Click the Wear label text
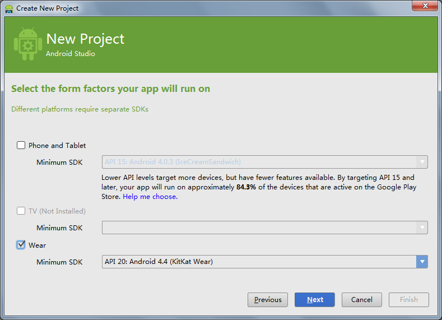This screenshot has height=320, width=442. tap(37, 245)
